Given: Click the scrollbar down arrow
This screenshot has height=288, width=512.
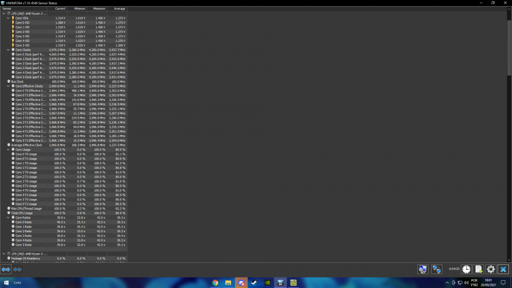Looking at the screenshot, I should (x=509, y=260).
